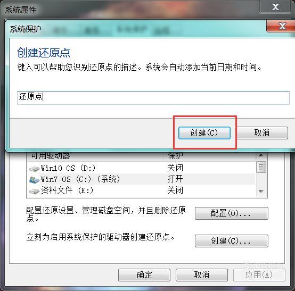Close the 系统保护 dialog with X

click(x=282, y=26)
